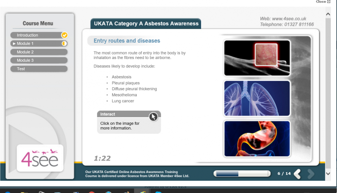Open the skin rash hand image
337x193 pixels.
point(257,58)
